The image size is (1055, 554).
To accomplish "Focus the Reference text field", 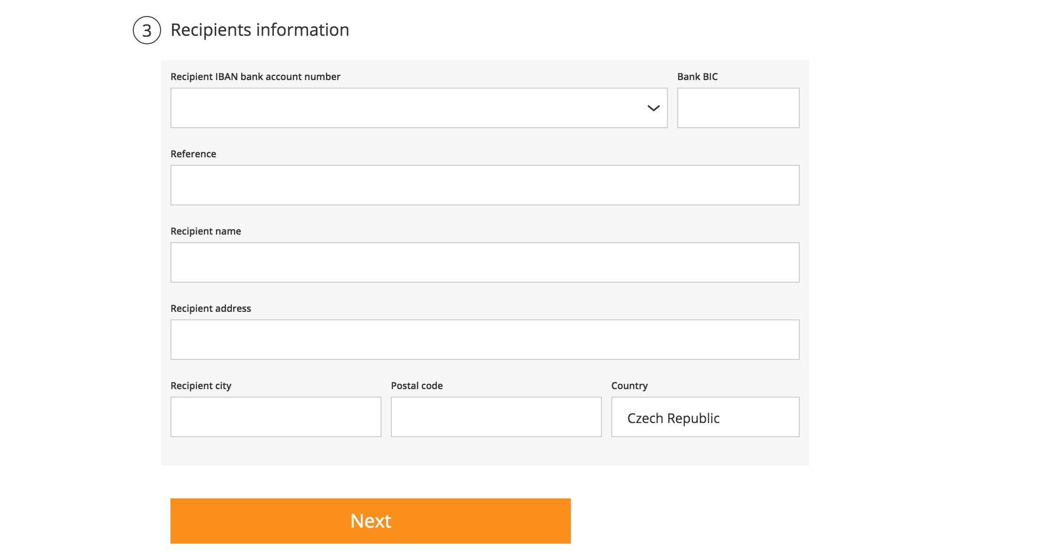I will pos(485,185).
